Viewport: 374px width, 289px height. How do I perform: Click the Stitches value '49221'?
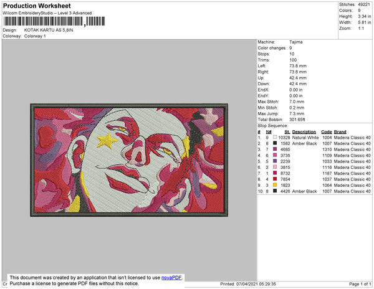point(364,4)
